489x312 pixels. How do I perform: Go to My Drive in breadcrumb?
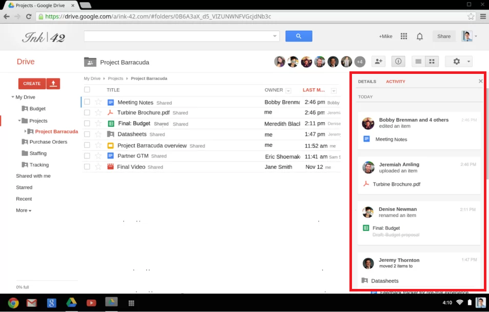[92, 79]
